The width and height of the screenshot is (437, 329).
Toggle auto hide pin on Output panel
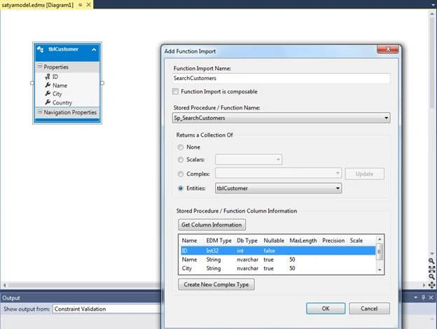click(423, 297)
